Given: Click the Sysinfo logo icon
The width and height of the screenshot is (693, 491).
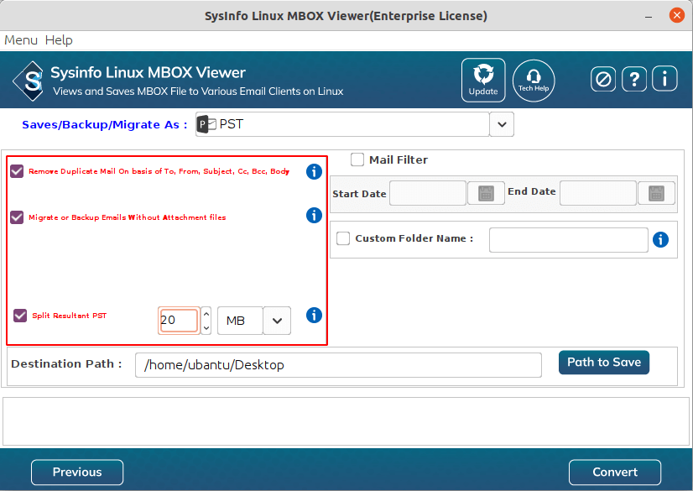Looking at the screenshot, I should pos(29,81).
